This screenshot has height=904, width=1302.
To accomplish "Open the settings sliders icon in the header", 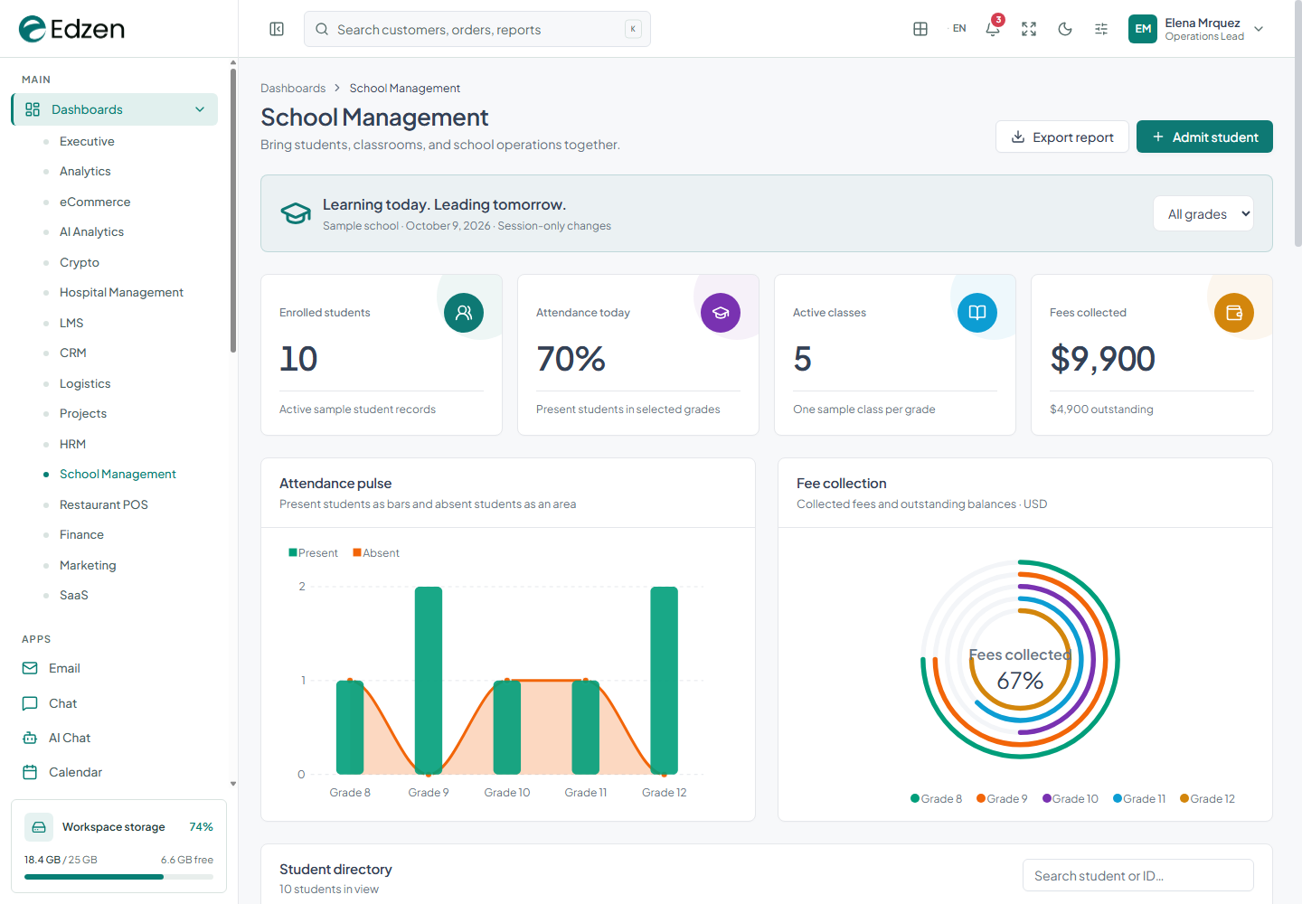I will (1101, 29).
